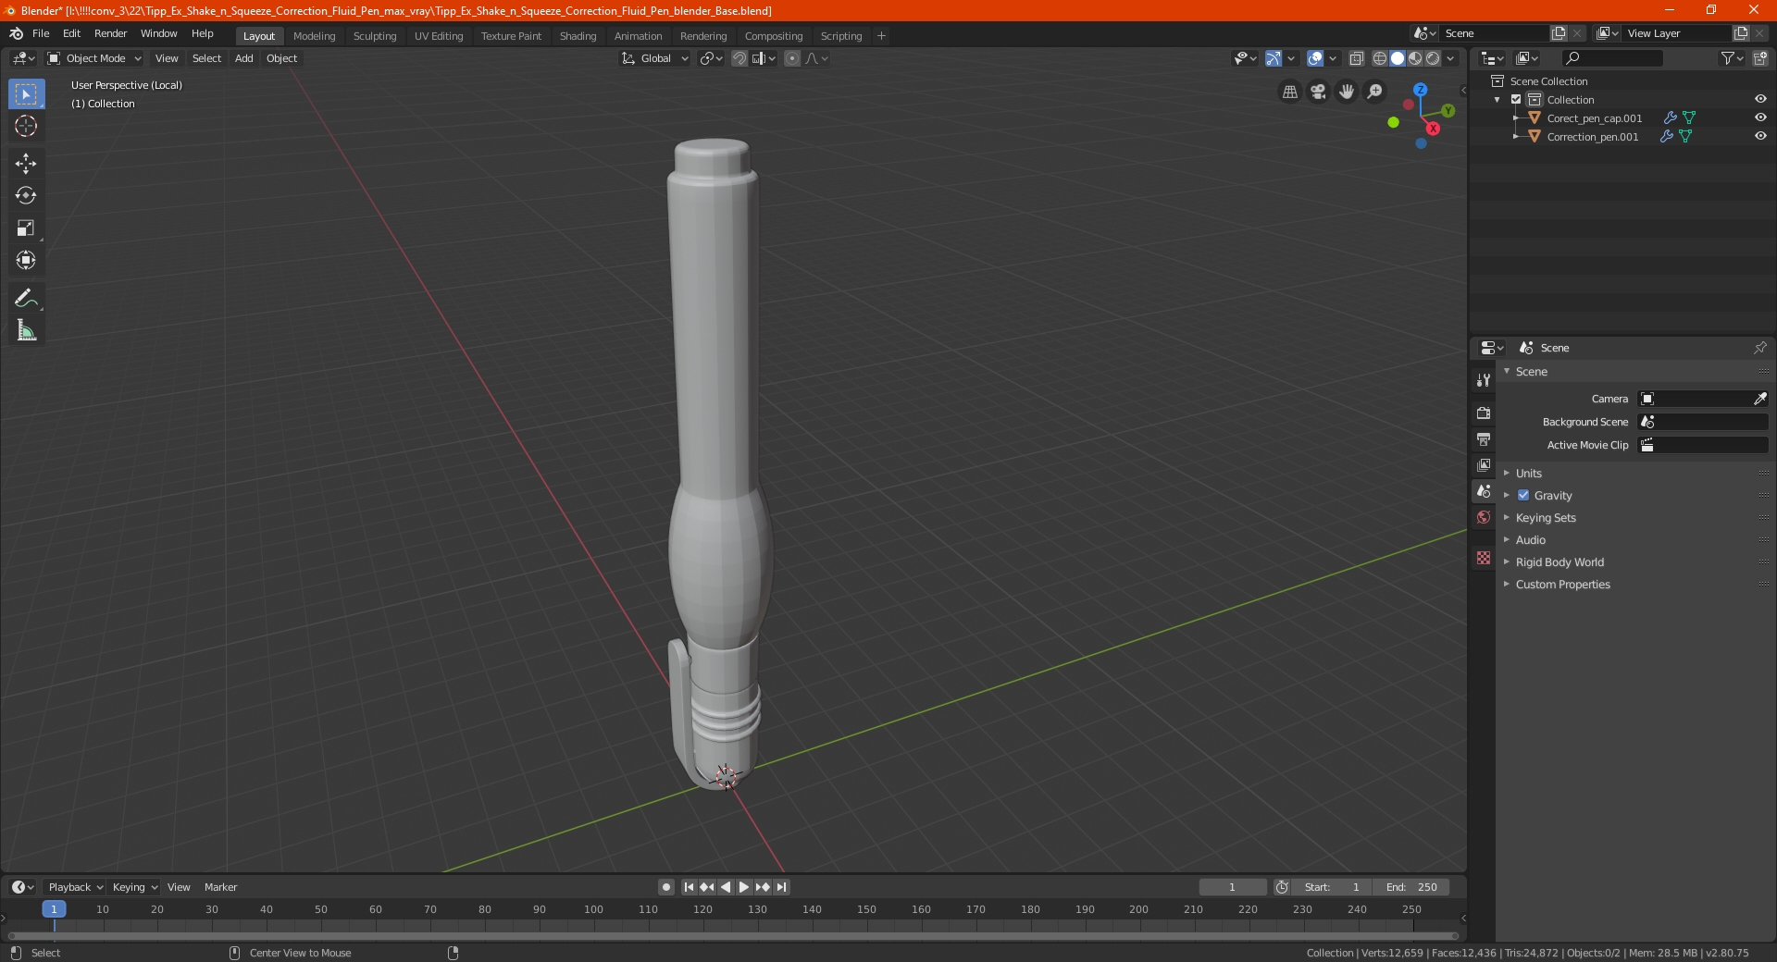Image resolution: width=1777 pixels, height=962 pixels.
Task: Switch to the UV Editing workspace tab
Action: (439, 36)
